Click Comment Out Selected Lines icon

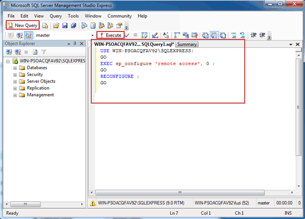click(234, 35)
